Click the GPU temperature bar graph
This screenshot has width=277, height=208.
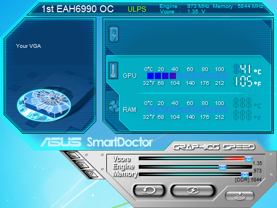click(188, 76)
